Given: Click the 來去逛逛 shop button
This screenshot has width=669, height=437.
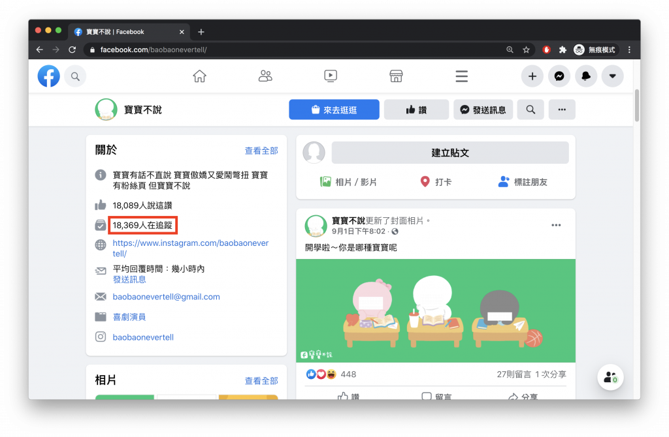Looking at the screenshot, I should [334, 110].
